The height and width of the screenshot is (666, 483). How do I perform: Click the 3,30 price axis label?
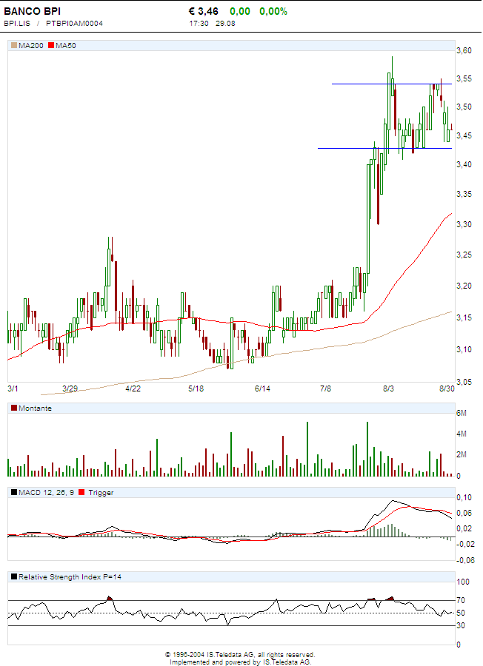464,224
